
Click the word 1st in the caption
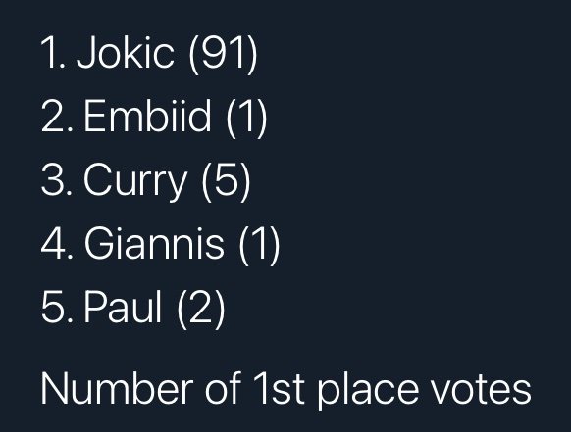click(279, 388)
